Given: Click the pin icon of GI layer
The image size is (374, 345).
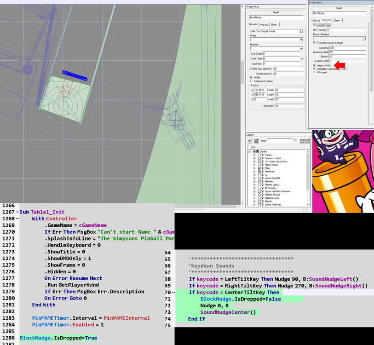Looking at the screenshot, I should click(x=262, y=175).
